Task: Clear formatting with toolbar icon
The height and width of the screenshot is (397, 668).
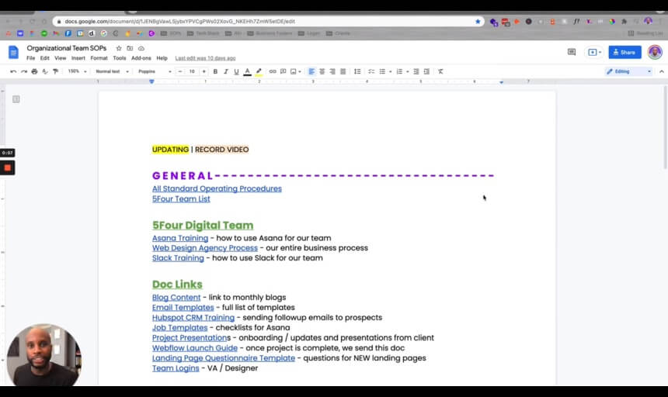Action: pos(440,71)
